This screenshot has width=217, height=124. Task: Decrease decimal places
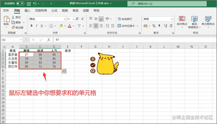(170, 26)
